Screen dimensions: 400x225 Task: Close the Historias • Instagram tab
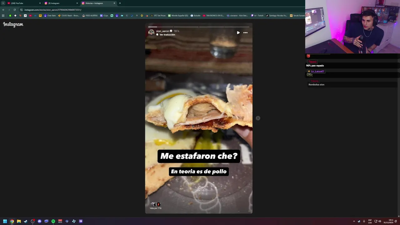(114, 3)
